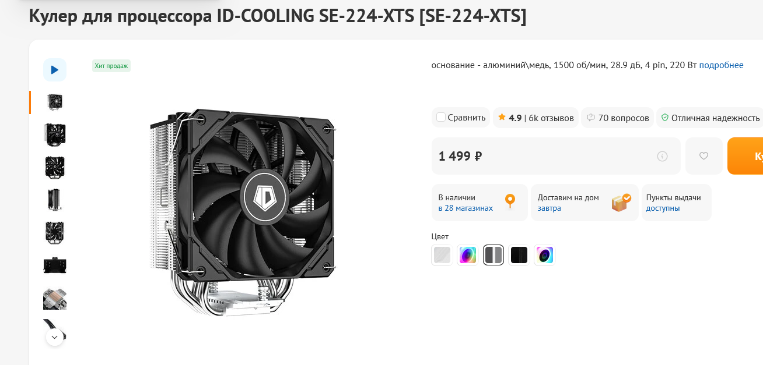Open price info circle icon

(662, 156)
